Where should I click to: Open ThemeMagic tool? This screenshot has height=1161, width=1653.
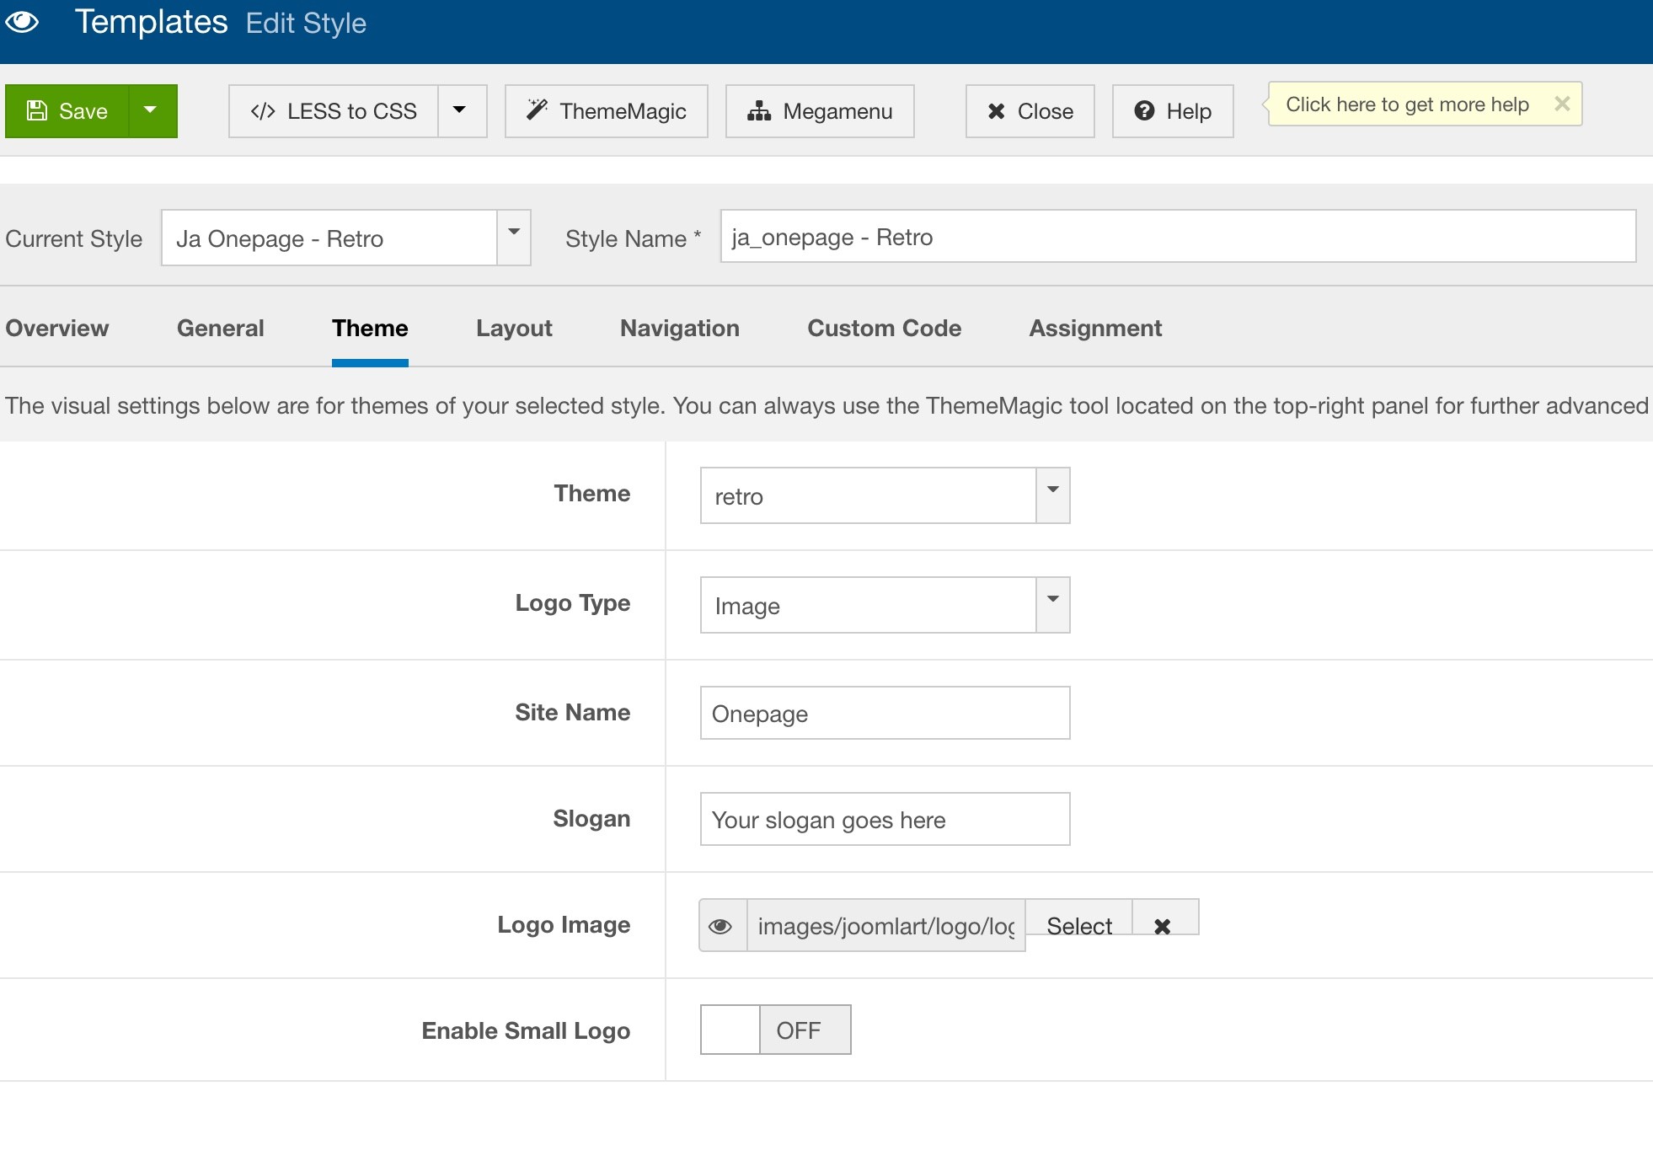click(x=606, y=111)
